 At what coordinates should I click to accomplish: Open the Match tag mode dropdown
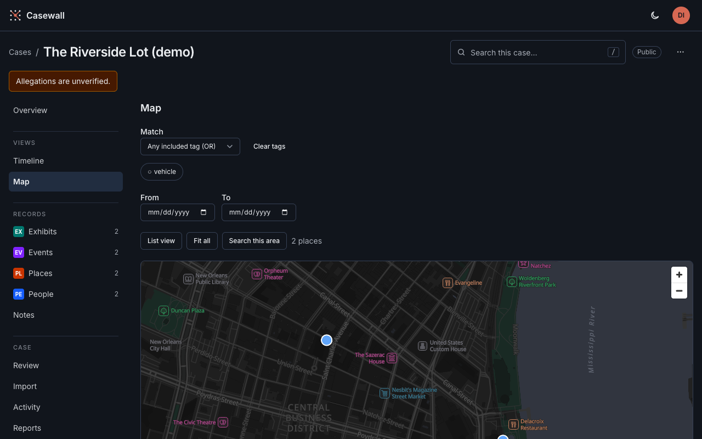click(x=190, y=147)
